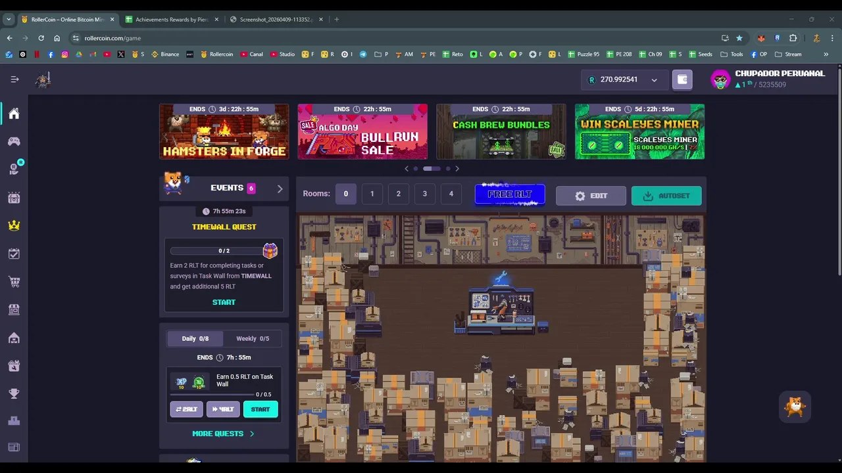Click the rollercoin.com/game address bar
This screenshot has height=473, width=842.
tap(395, 38)
